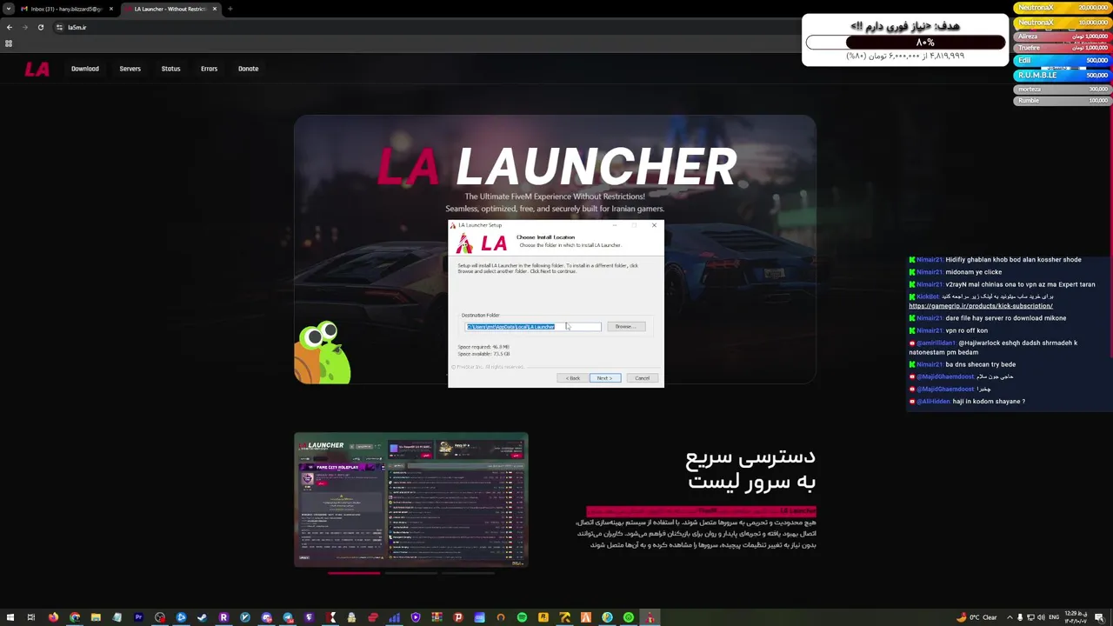The height and width of the screenshot is (626, 1113).
Task: Click the donation goal progress bar
Action: pyautogui.click(x=905, y=42)
